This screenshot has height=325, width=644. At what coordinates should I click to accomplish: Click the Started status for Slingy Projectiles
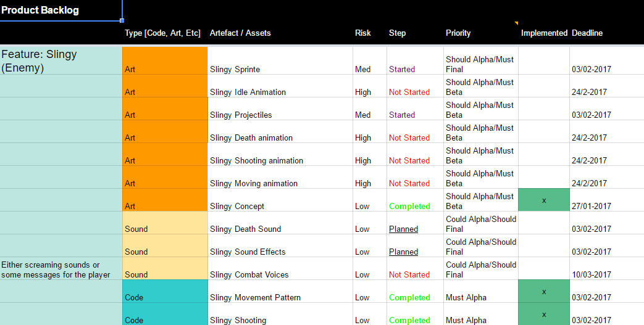pyautogui.click(x=402, y=115)
